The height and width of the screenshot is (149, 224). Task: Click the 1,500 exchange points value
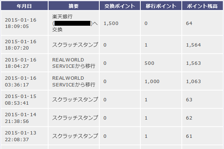click(x=111, y=23)
